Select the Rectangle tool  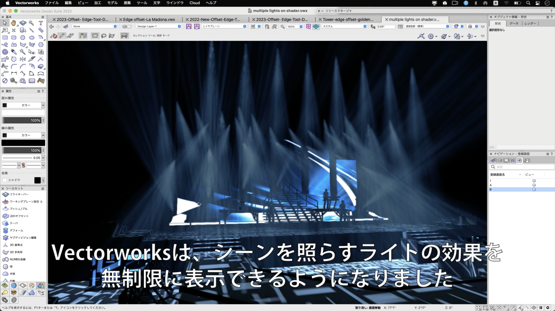tap(5, 37)
